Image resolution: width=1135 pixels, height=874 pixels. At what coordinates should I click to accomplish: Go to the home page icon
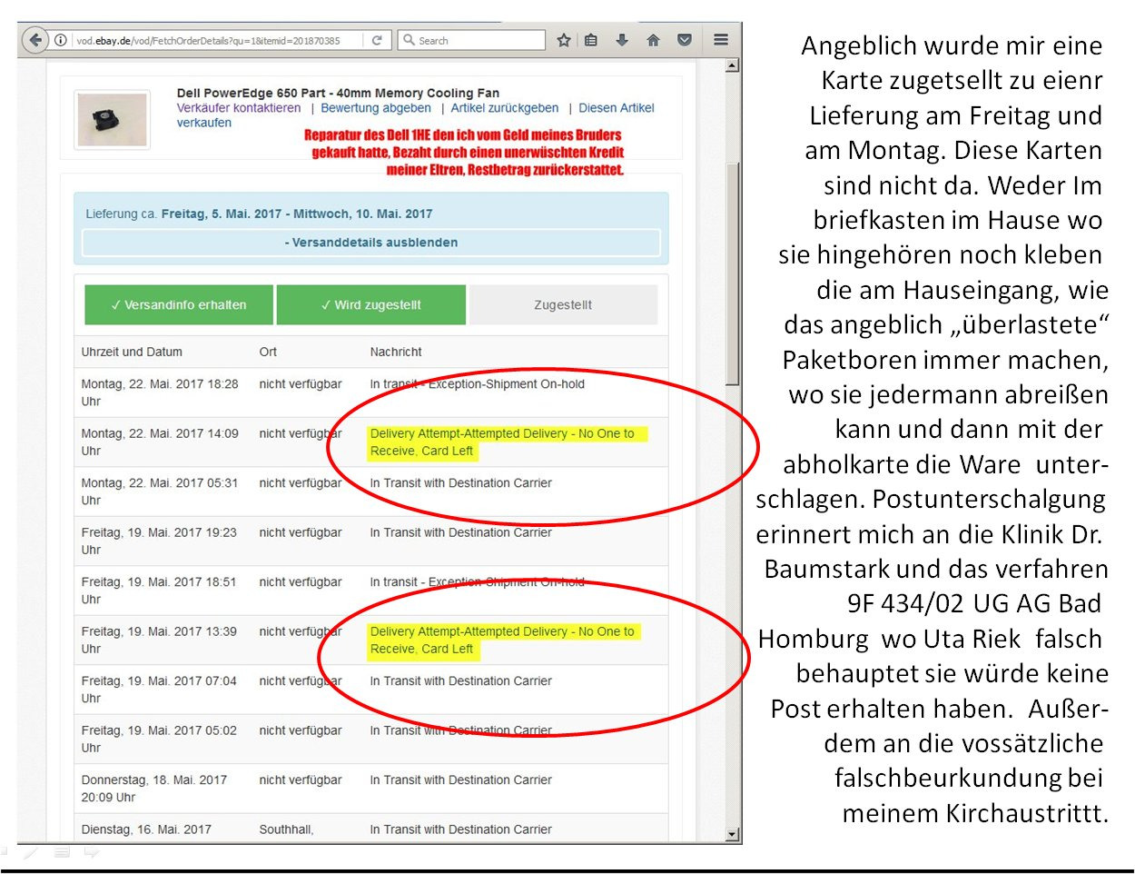pos(653,40)
